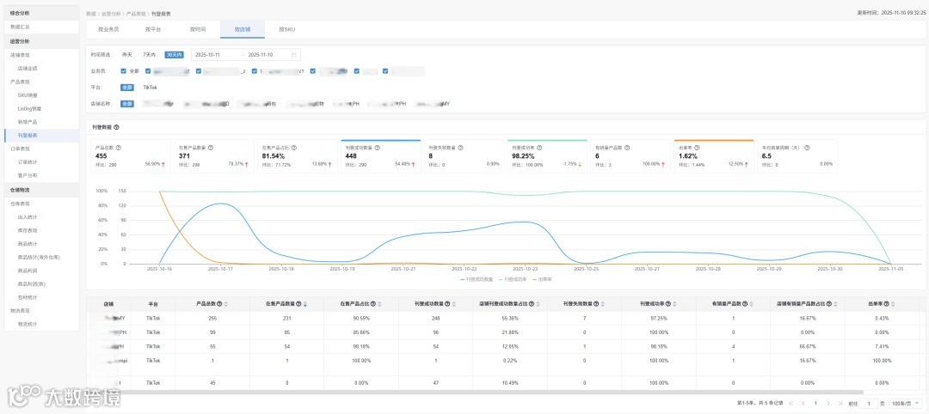This screenshot has width=929, height=414.
Task: Select the 出单率 metric card
Action: click(x=713, y=156)
